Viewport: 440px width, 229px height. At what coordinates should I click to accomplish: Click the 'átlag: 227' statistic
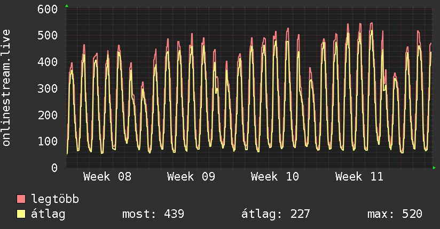[x=276, y=214]
